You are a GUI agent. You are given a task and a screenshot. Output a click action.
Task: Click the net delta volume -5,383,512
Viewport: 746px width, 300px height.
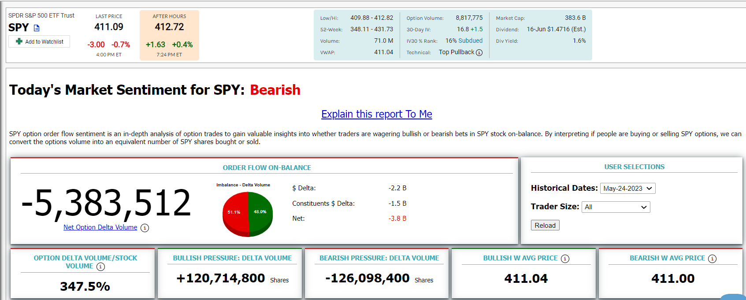(x=106, y=203)
